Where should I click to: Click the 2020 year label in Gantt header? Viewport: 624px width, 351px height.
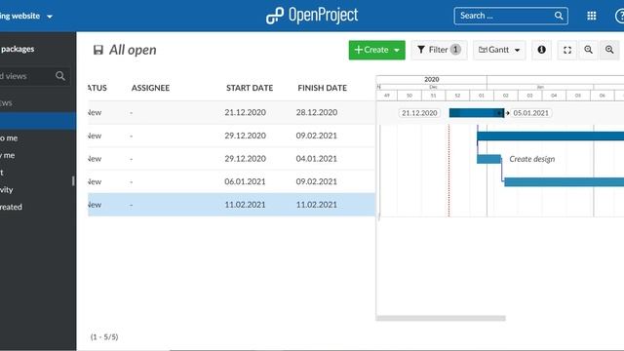coord(432,80)
